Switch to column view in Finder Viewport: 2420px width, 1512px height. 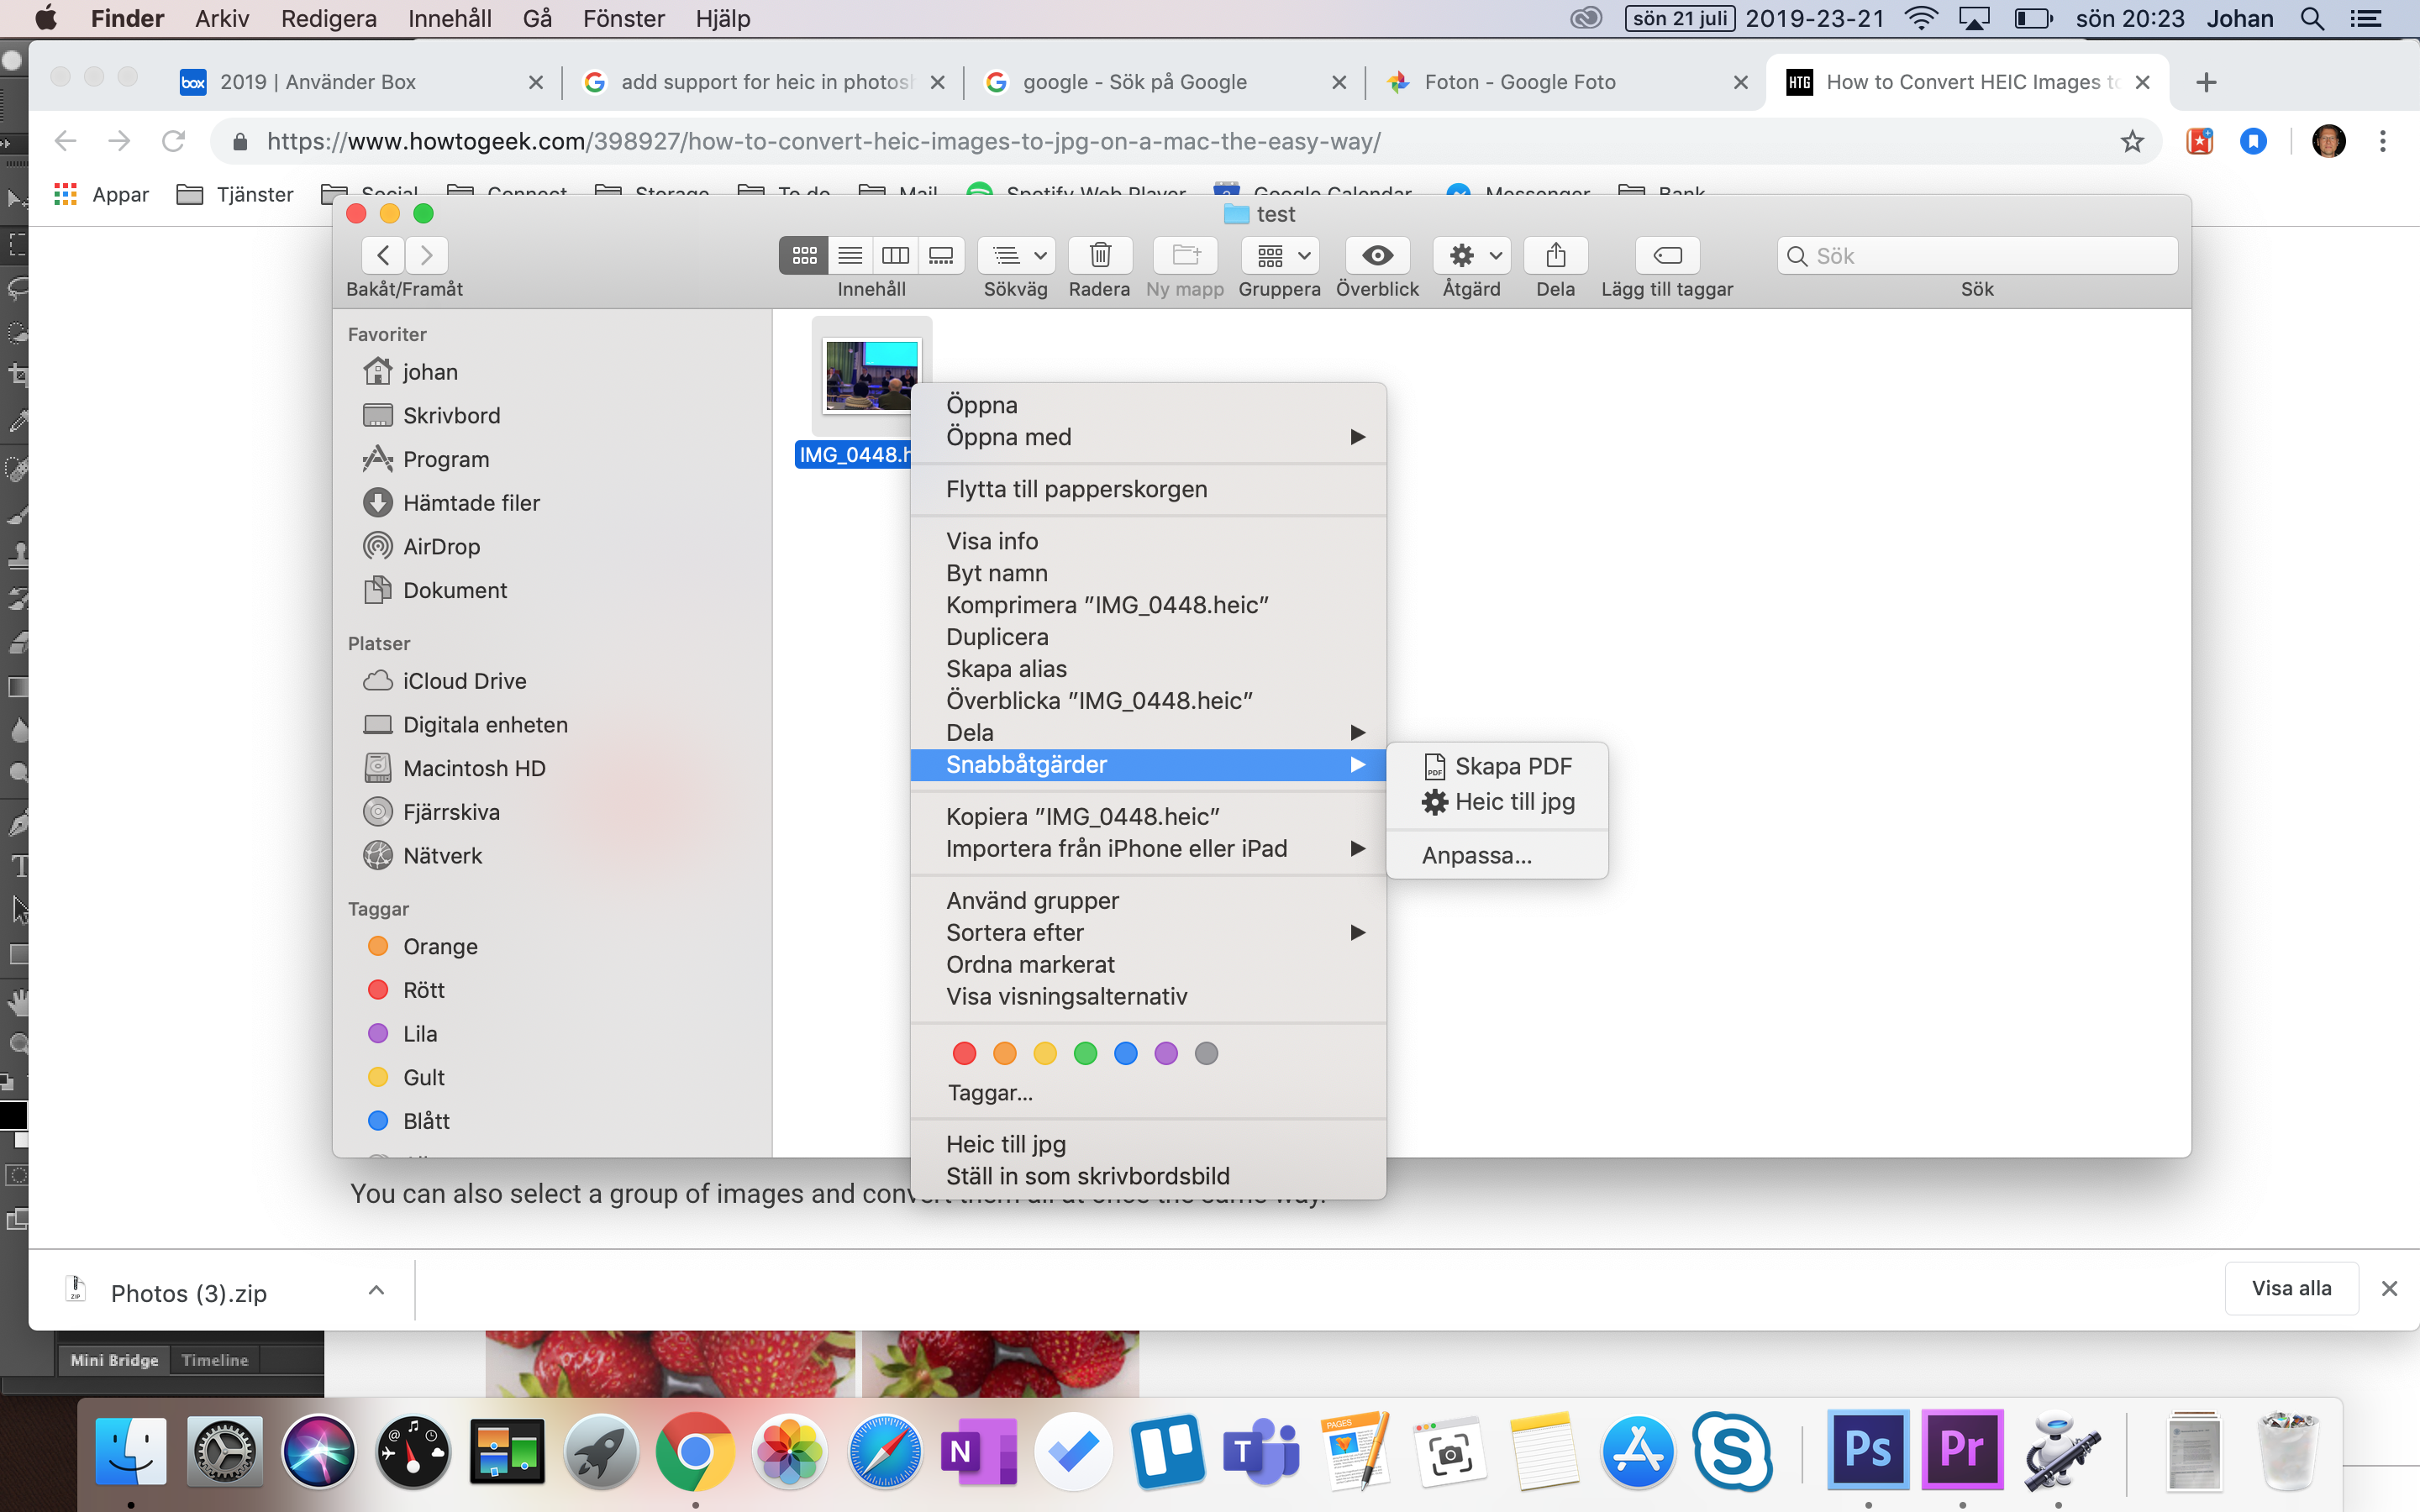[895, 256]
